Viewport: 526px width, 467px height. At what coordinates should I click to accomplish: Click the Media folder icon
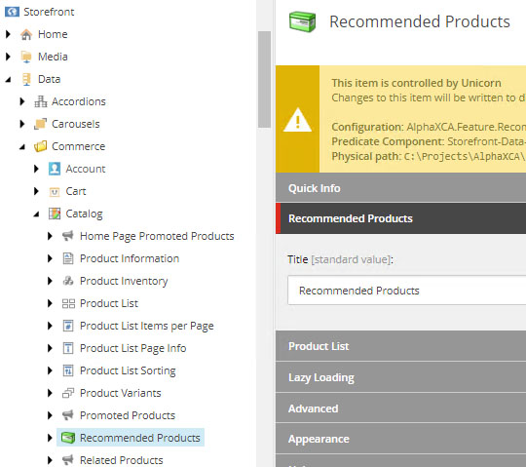point(26,57)
